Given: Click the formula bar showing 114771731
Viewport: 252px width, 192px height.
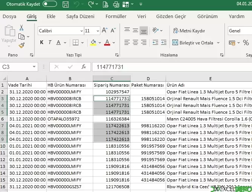Looking at the screenshot, I should coord(172,67).
